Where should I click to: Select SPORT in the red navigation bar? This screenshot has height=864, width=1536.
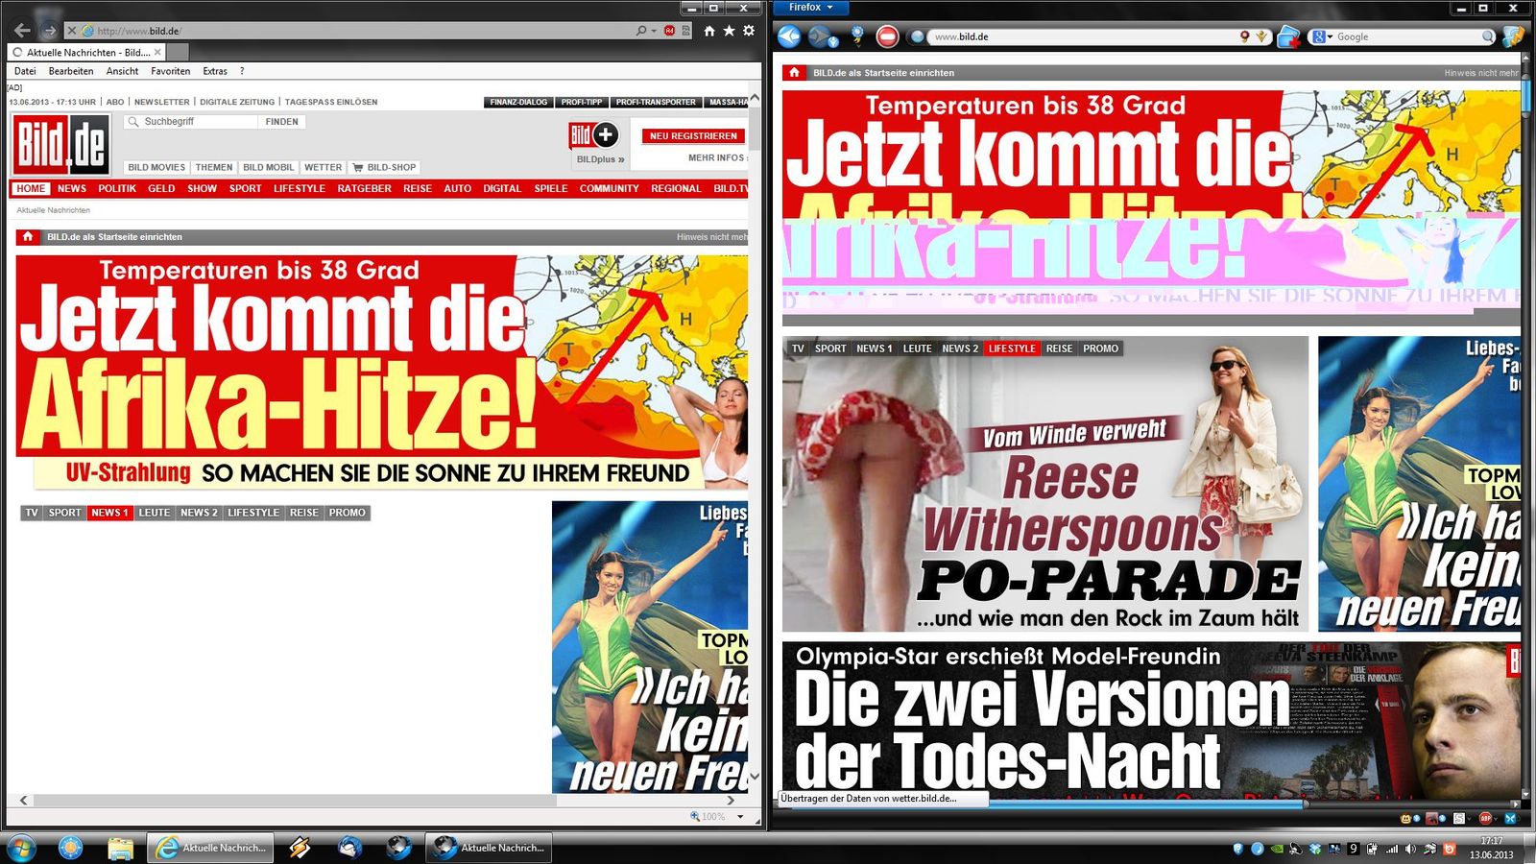(x=245, y=188)
